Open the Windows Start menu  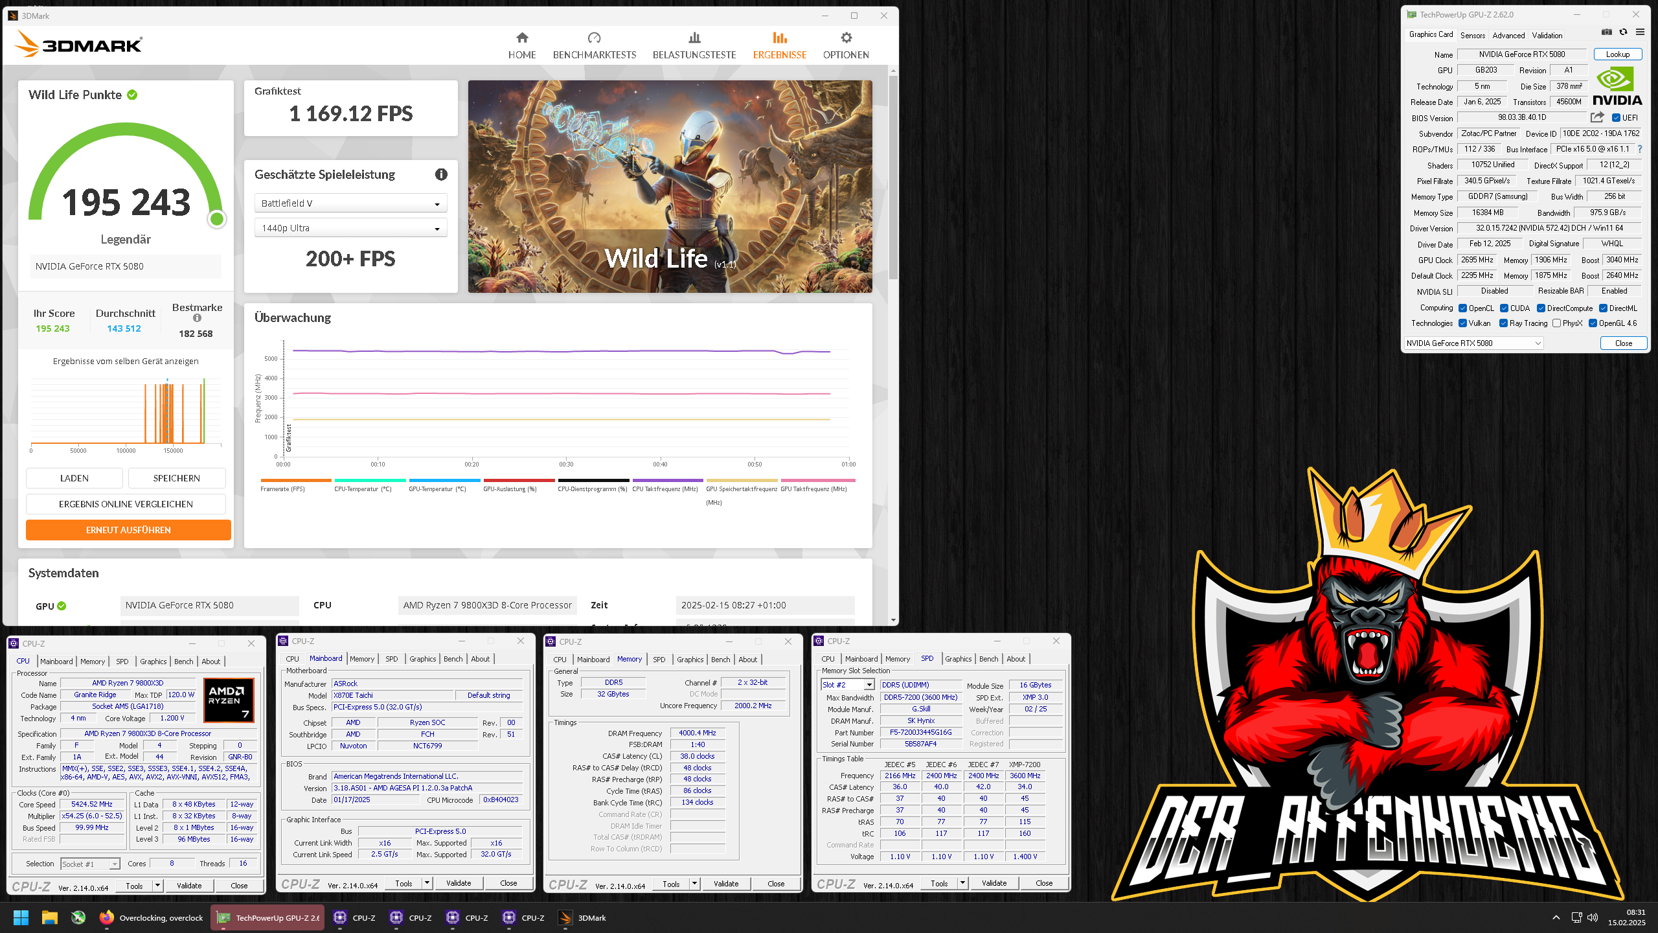(x=21, y=917)
